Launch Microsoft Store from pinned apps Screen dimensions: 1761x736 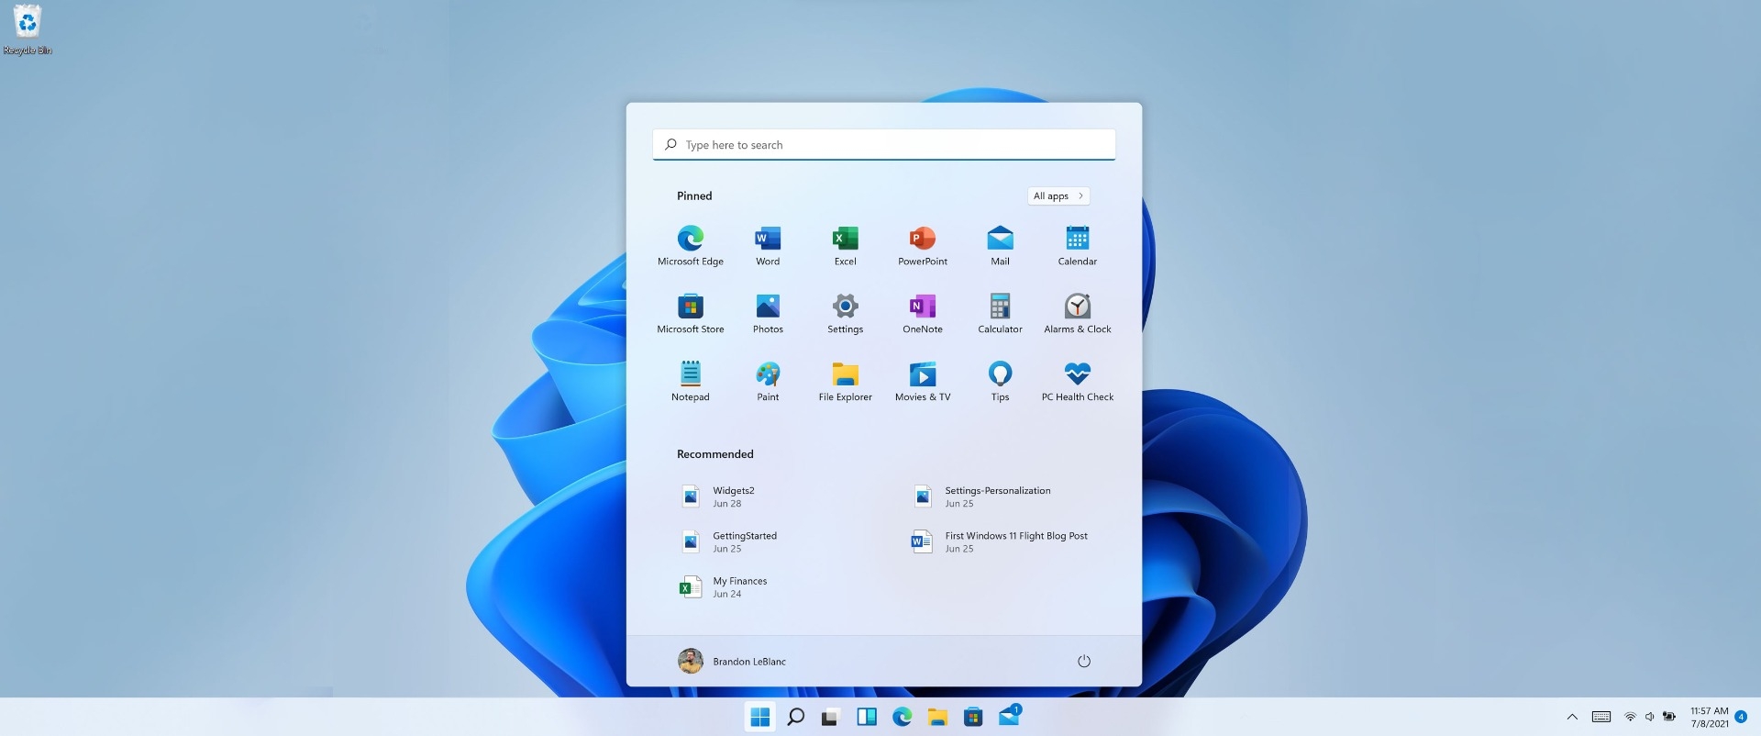coord(690,313)
